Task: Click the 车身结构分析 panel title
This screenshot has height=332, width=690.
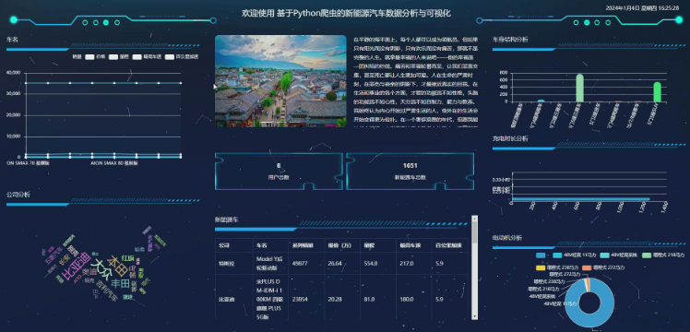Action: point(510,40)
